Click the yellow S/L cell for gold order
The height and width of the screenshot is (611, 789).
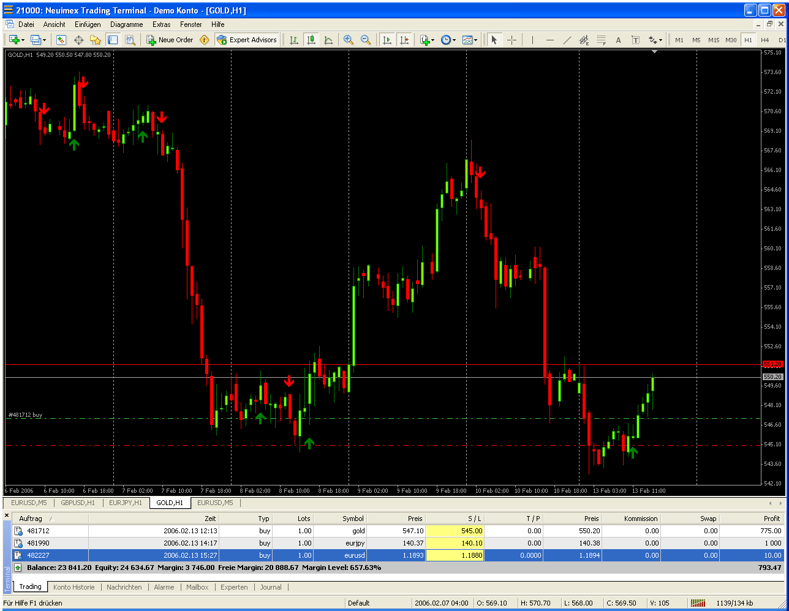[x=455, y=531]
